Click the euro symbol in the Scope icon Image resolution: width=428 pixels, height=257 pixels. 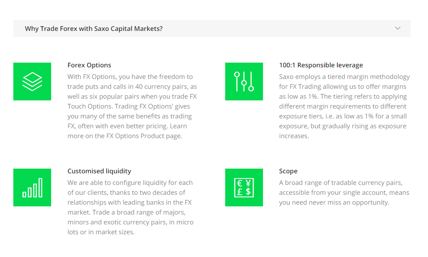[240, 183]
